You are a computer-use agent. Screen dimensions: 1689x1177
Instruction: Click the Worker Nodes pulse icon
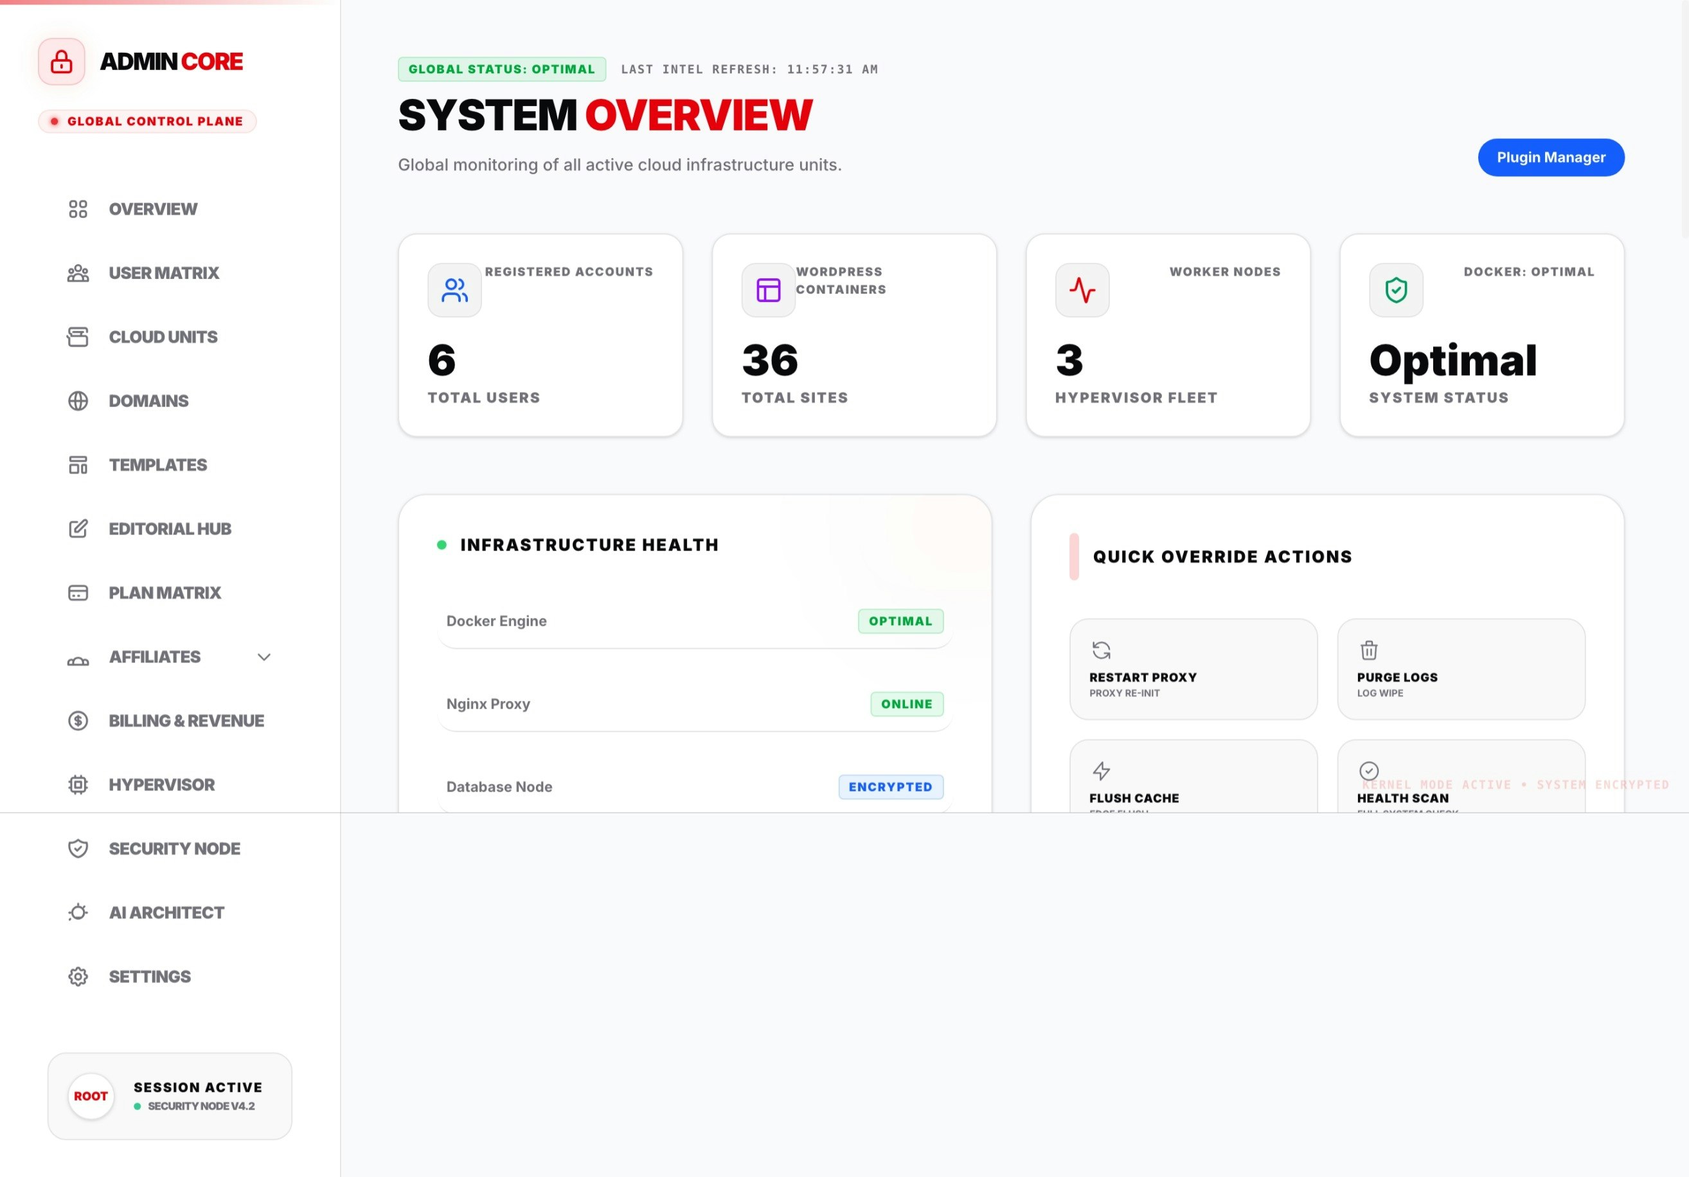coord(1082,290)
